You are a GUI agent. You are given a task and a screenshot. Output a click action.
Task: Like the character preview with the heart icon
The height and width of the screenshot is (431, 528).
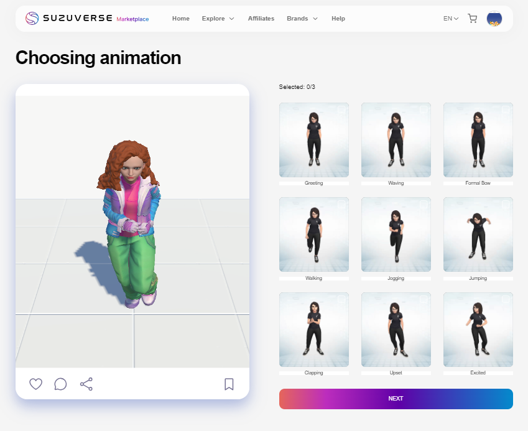(35, 384)
